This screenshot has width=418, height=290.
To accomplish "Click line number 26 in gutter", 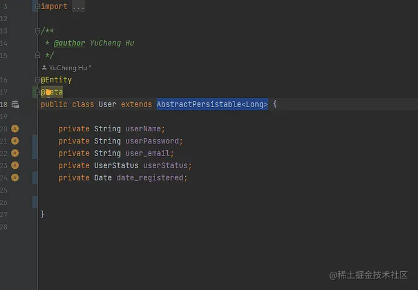I will pos(4,202).
